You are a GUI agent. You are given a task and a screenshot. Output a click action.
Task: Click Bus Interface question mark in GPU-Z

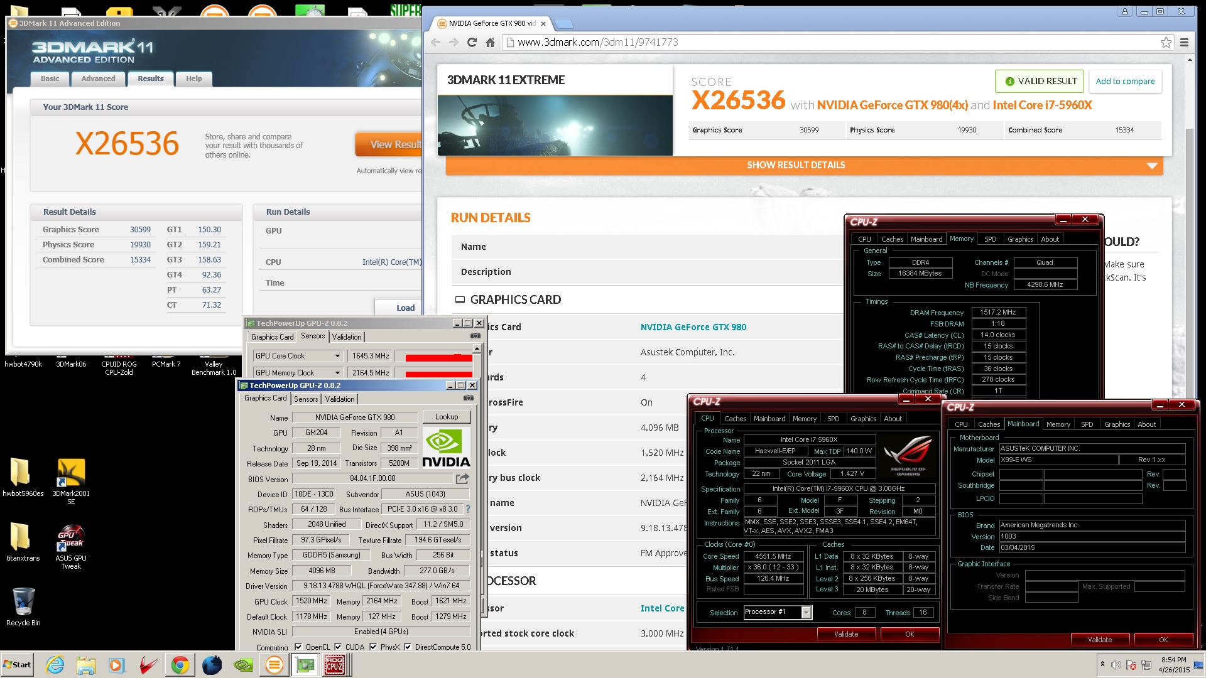coord(468,509)
